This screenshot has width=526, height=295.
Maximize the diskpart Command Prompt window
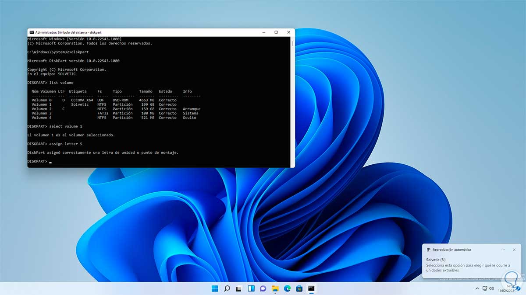[276, 32]
